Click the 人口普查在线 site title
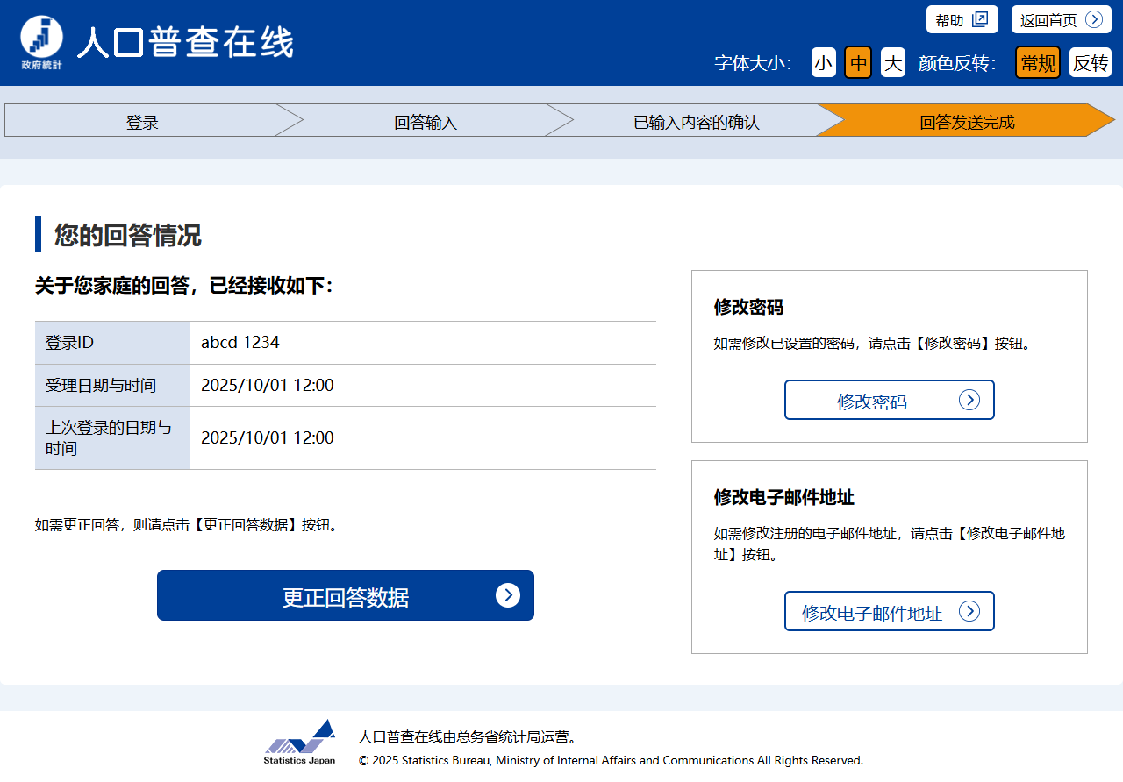1123x782 pixels. [185, 42]
